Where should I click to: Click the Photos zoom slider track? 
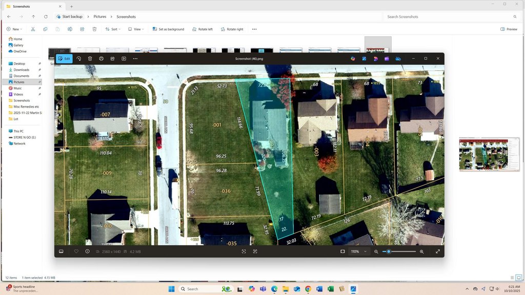(402, 251)
